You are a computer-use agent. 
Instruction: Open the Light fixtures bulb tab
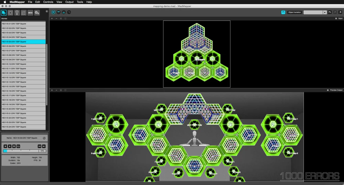point(17,13)
